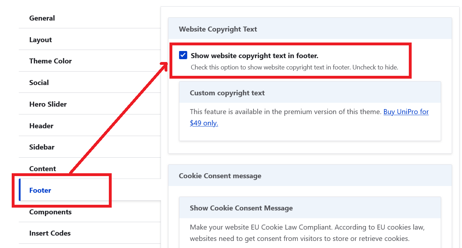Uncheck the show website copyright checkbox
Screen dimensions: 462x248
(183, 55)
